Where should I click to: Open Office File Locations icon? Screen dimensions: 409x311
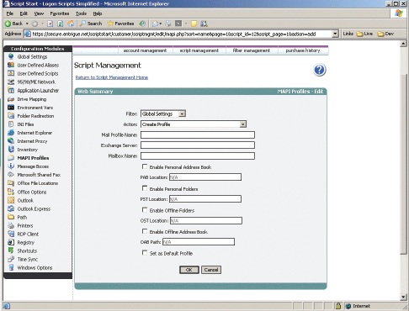[x=11, y=183]
